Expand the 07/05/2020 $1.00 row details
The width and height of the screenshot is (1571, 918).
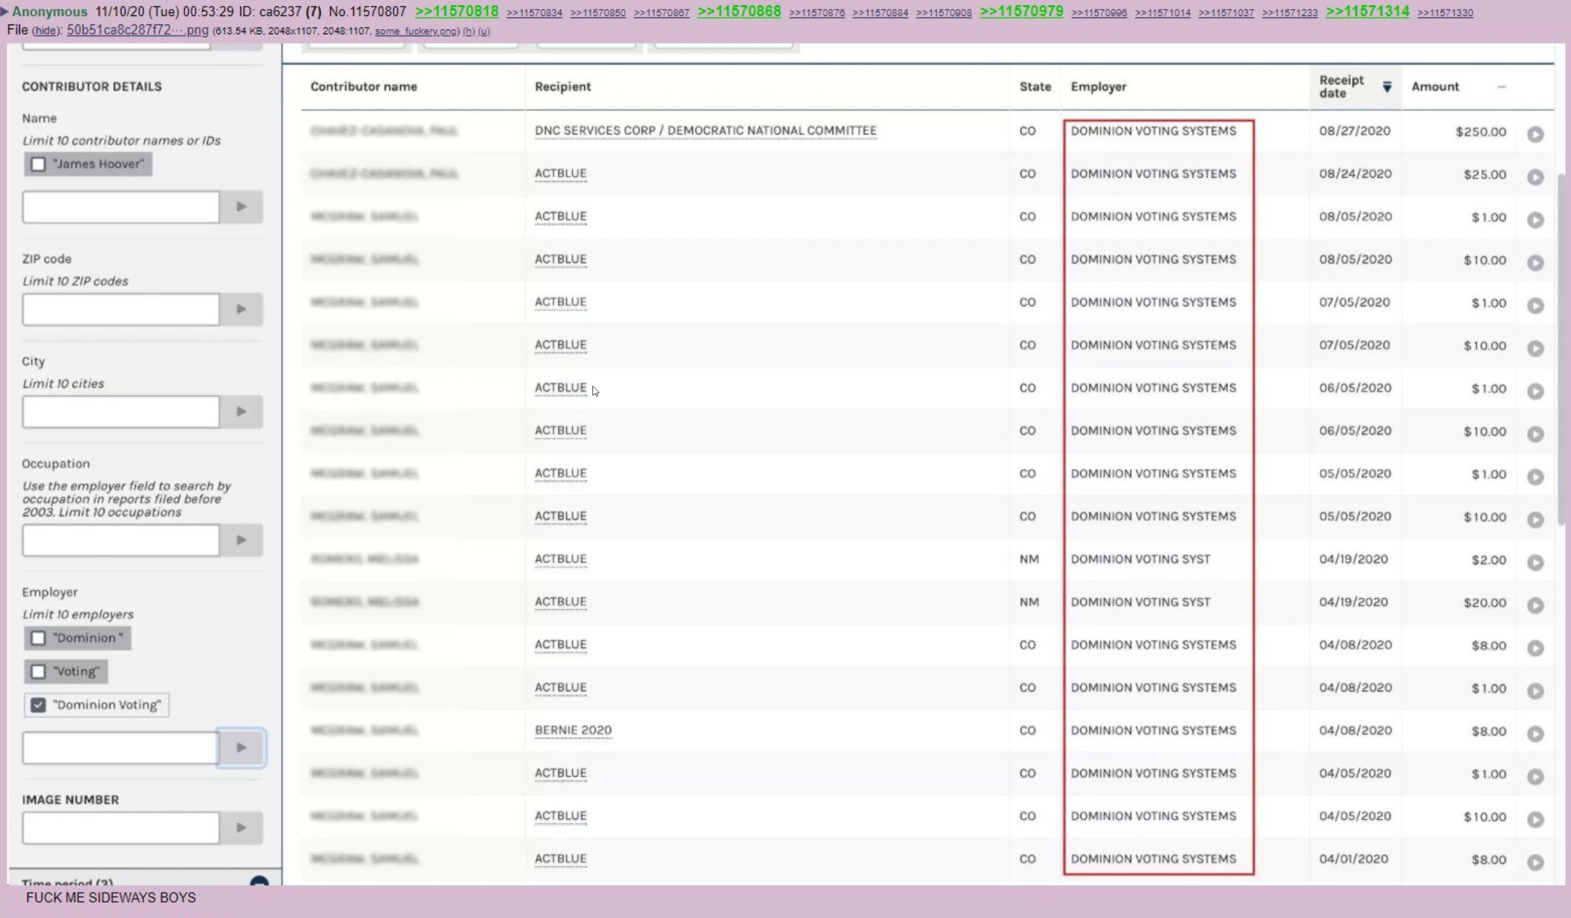[1535, 305]
